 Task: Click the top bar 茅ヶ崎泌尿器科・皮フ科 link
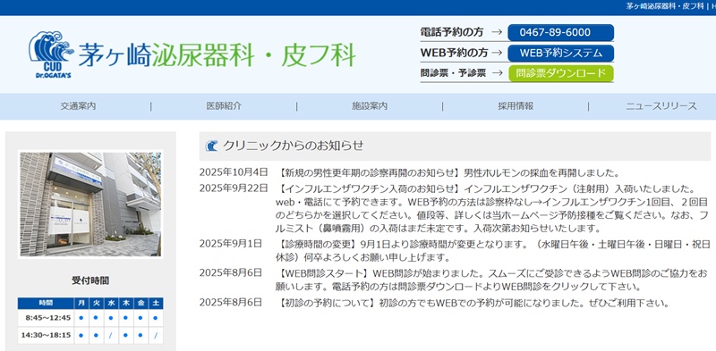[x=664, y=7]
